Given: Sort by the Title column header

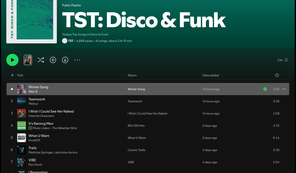Looking at the screenshot, I should tap(20, 75).
